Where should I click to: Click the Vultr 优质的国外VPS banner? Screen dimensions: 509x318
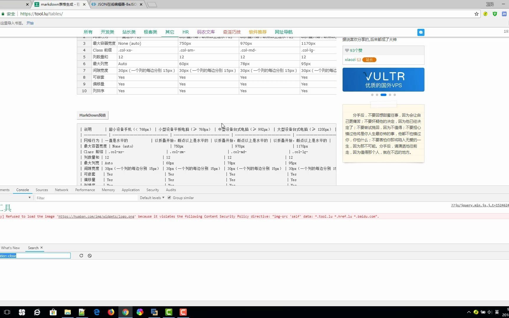pyautogui.click(x=383, y=79)
